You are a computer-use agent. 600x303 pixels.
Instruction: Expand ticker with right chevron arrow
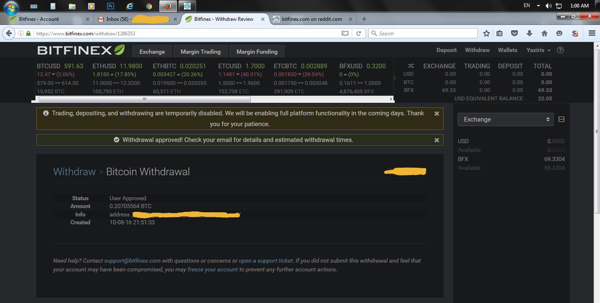tap(395, 78)
